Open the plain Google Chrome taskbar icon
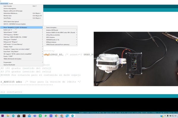Screen dimensions: 178x118 pos(56,116)
